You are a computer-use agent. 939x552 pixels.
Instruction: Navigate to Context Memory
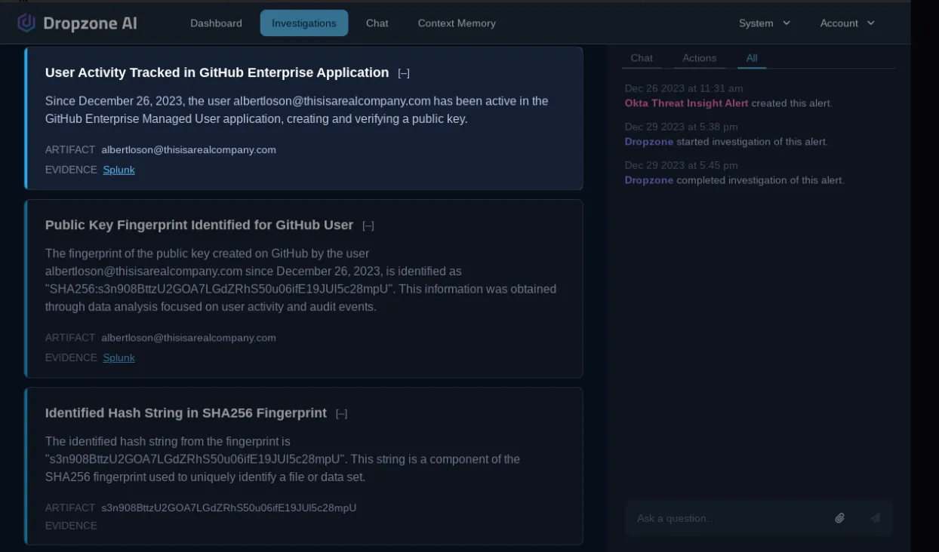457,23
